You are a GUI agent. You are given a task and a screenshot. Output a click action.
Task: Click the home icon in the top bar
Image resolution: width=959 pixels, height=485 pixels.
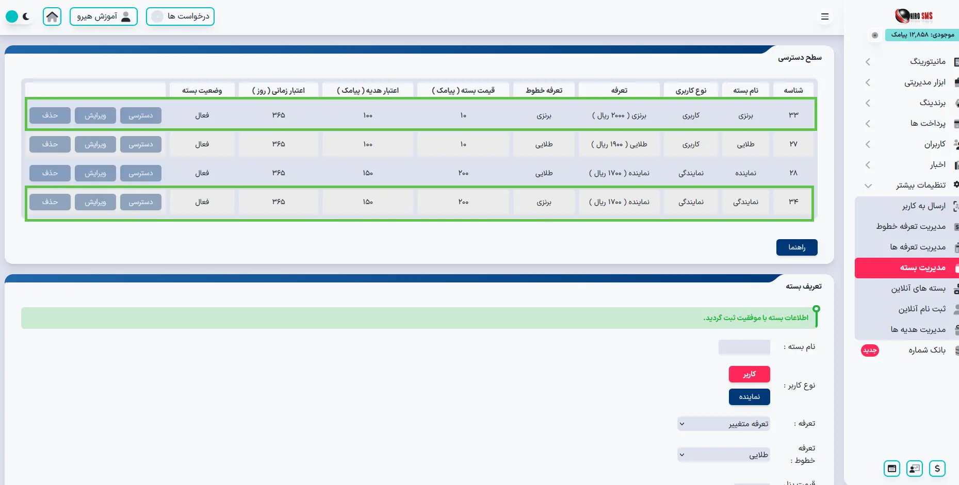coord(52,16)
